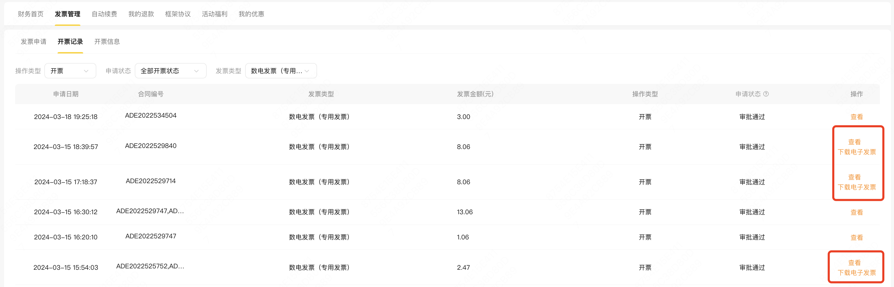Download e-invoice for ADE2022529840
The height and width of the screenshot is (287, 894).
click(857, 152)
